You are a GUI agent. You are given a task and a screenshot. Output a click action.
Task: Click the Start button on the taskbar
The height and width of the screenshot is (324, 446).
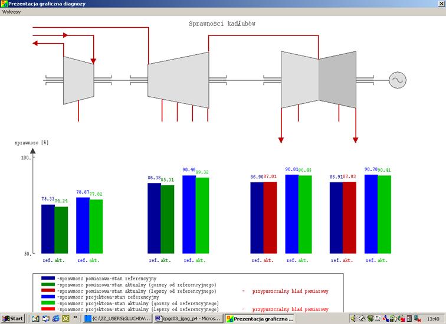12,319
